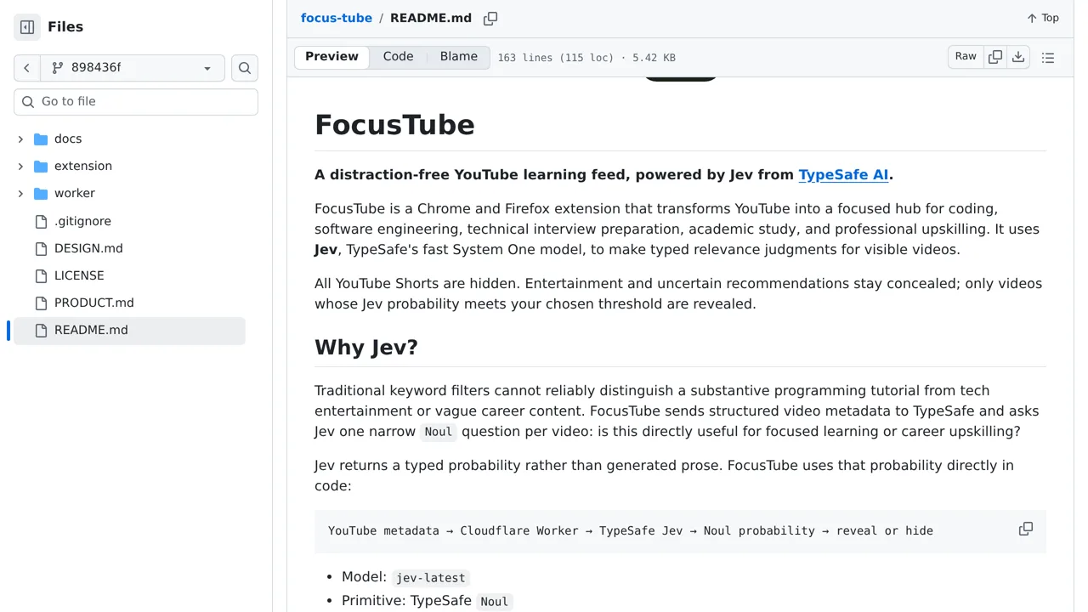Open the 898436f branch selector dropdown

[133, 68]
